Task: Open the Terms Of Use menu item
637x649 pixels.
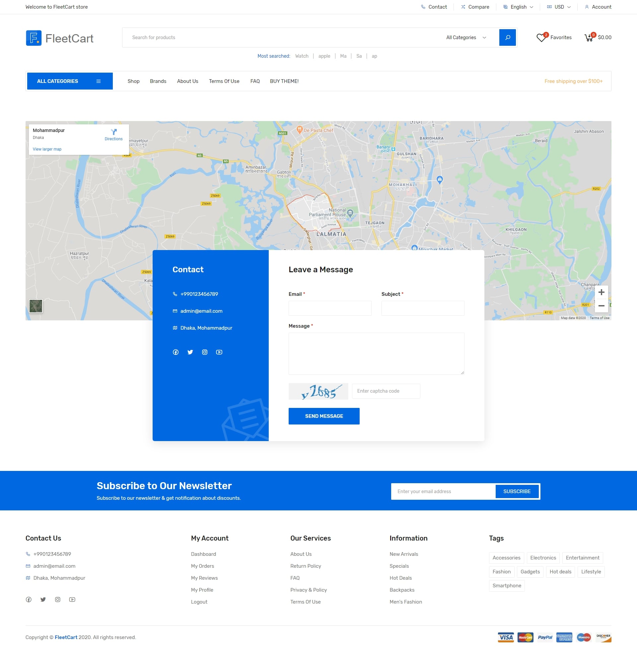Action: pyautogui.click(x=224, y=81)
